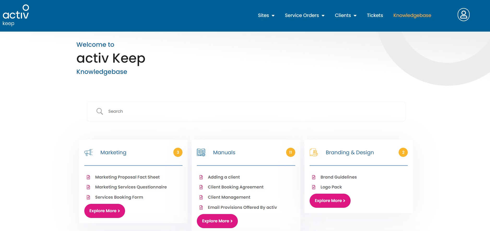Click document icon beside Services Booking Form
Image resolution: width=490 pixels, height=231 pixels.
point(88,197)
